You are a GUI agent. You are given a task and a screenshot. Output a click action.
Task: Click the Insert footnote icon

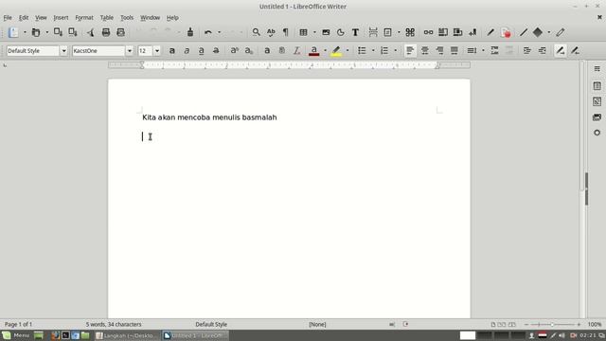coord(443,32)
